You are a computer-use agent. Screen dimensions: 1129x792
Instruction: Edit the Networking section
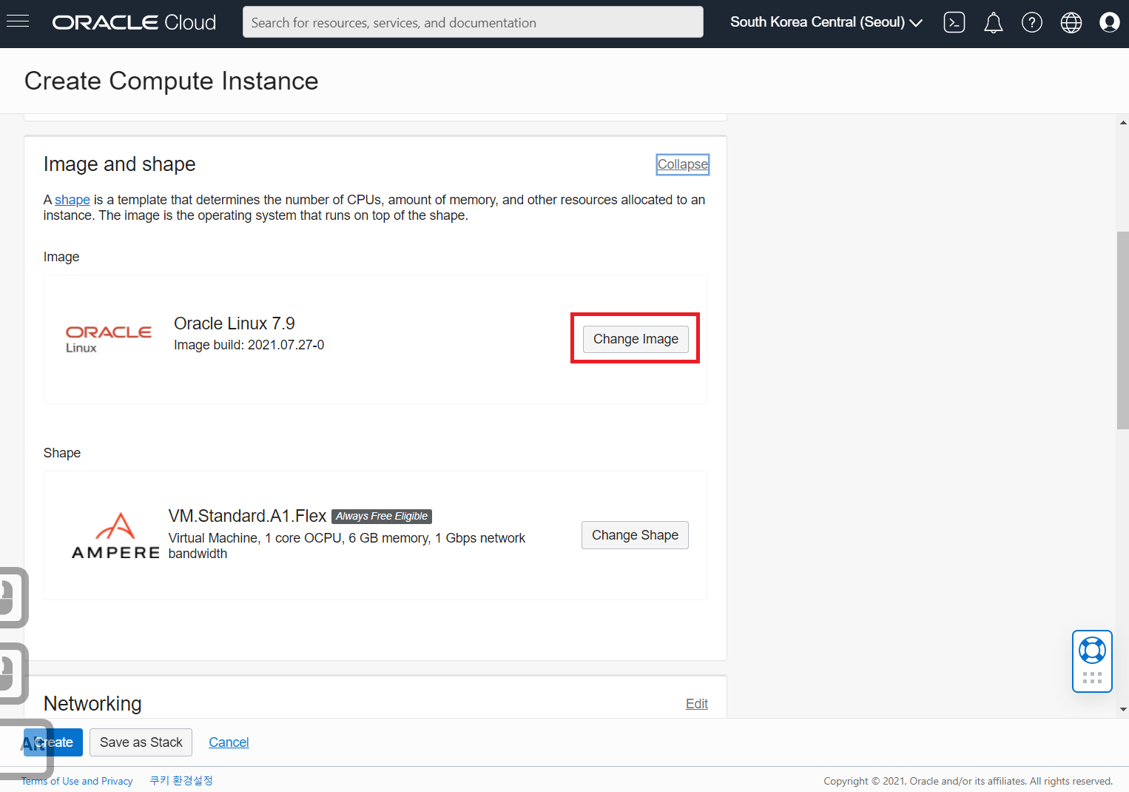click(696, 704)
